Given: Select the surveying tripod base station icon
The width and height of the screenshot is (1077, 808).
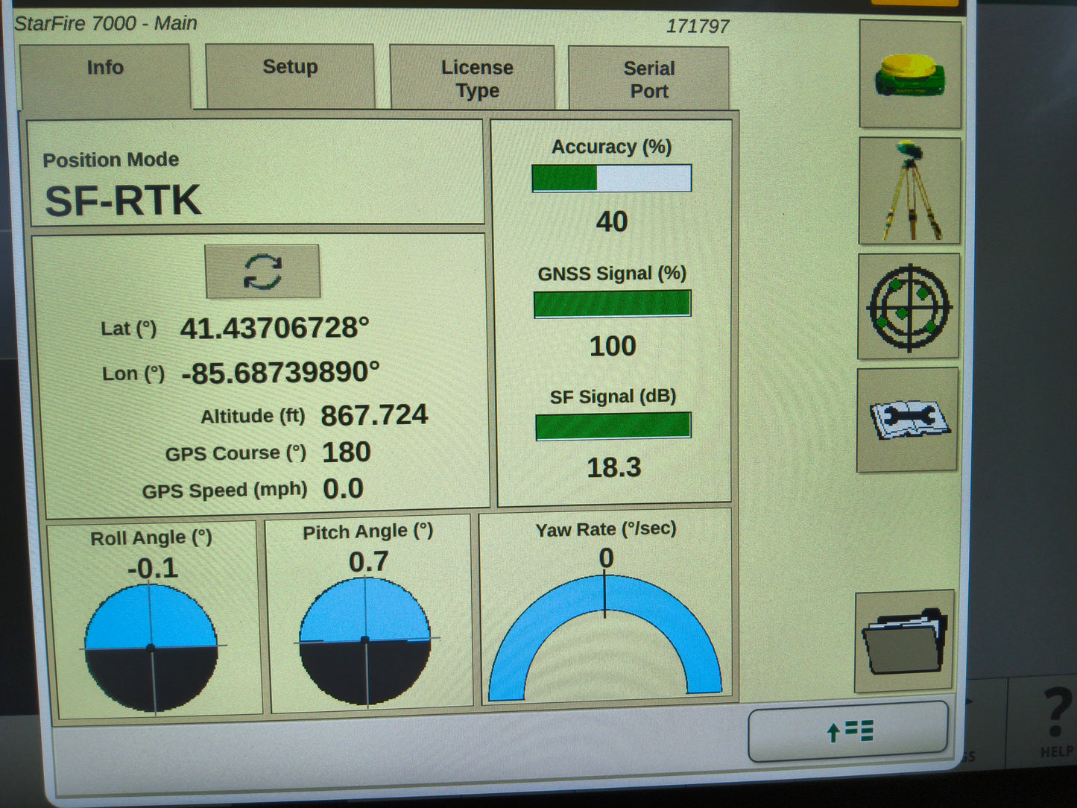Looking at the screenshot, I should click(910, 190).
